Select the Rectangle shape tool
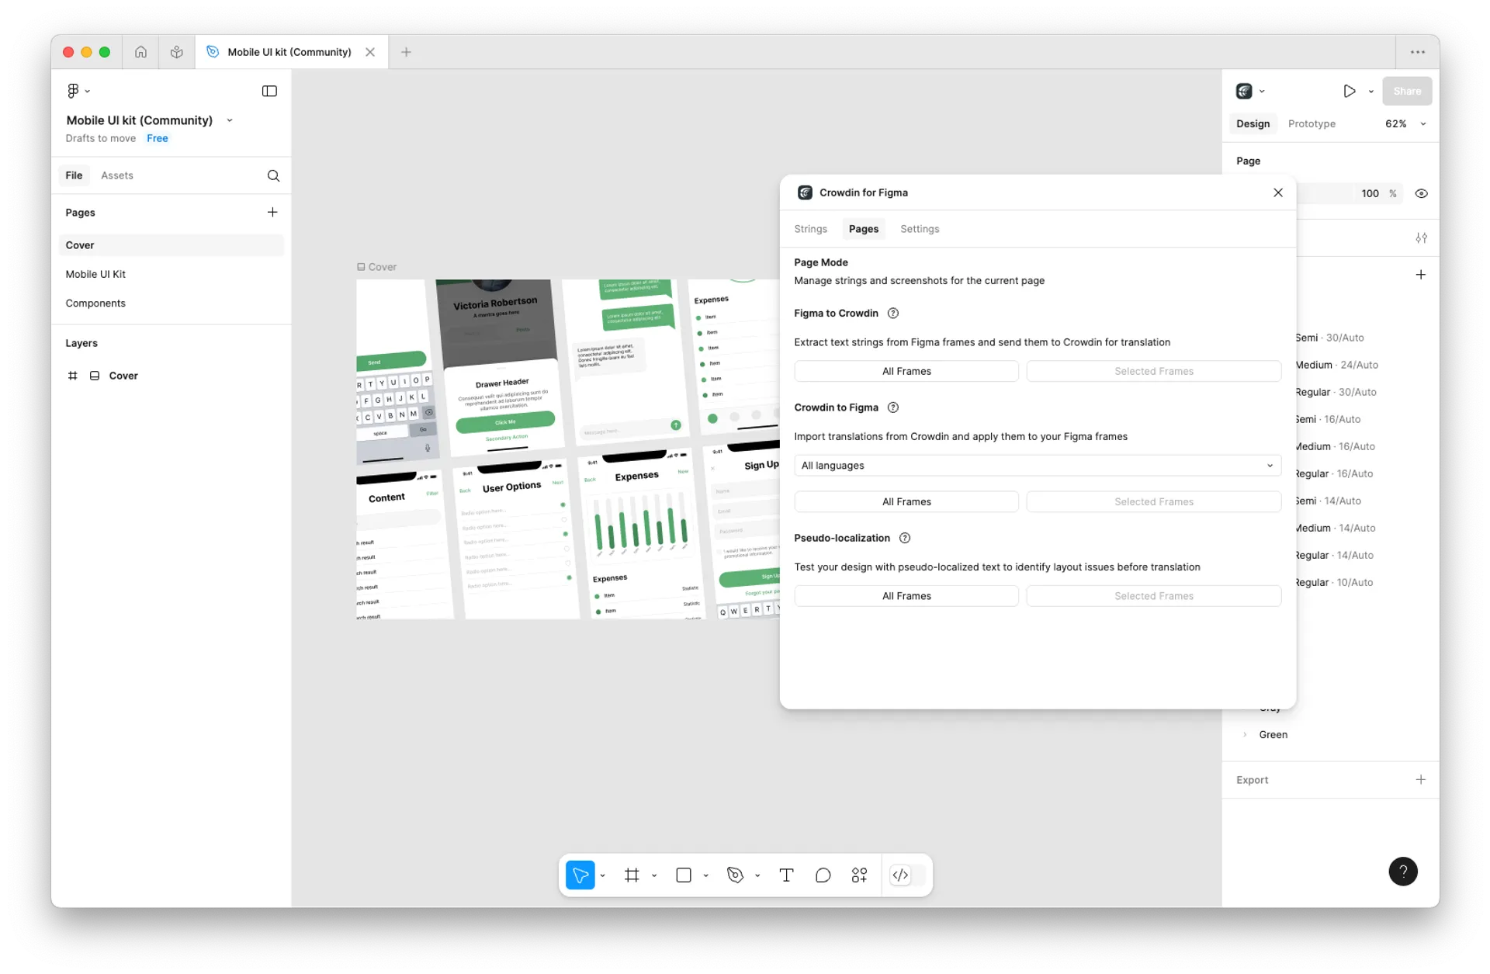Viewport: 1490px width, 974px height. click(x=684, y=875)
